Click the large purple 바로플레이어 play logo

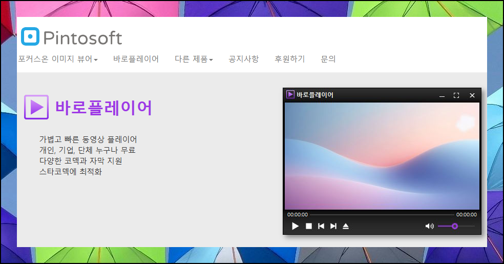pyautogui.click(x=36, y=107)
